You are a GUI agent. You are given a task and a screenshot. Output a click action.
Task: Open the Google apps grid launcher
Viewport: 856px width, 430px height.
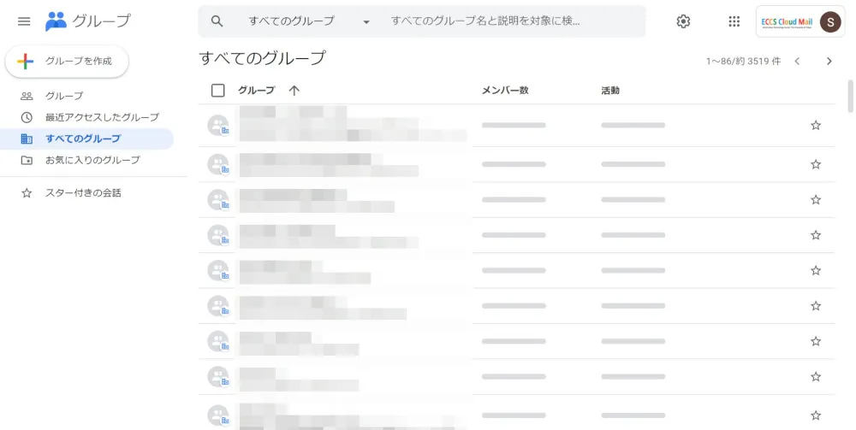coord(734,21)
